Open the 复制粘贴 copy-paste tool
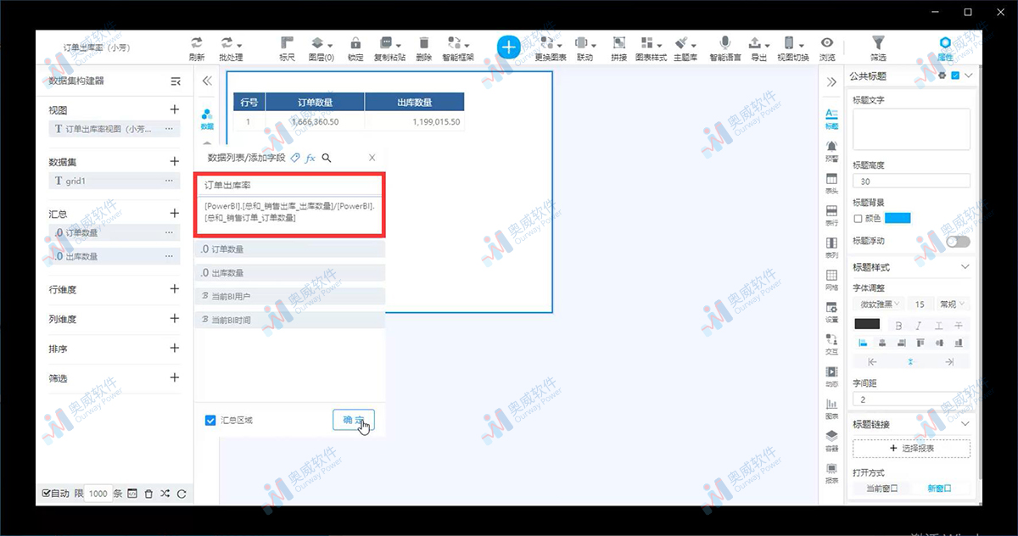 (x=389, y=47)
